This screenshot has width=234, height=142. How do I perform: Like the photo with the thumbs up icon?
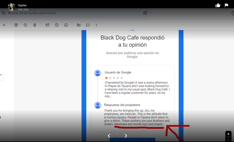click(x=218, y=5)
